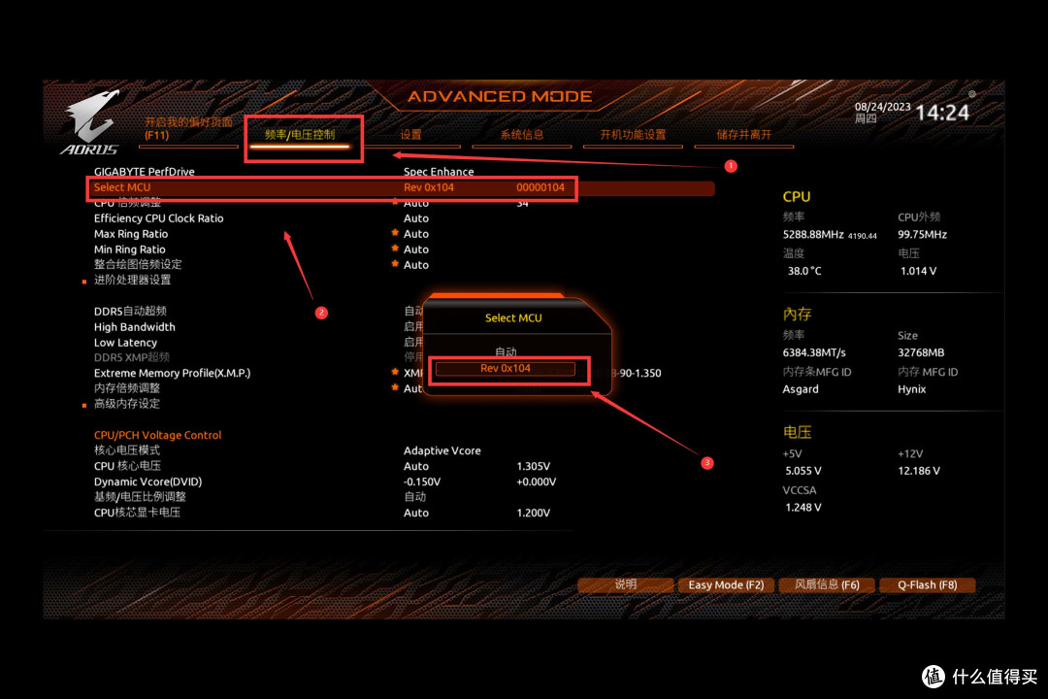The image size is (1048, 699).
Task: Change the -0.150V DVID value
Action: (x=422, y=482)
